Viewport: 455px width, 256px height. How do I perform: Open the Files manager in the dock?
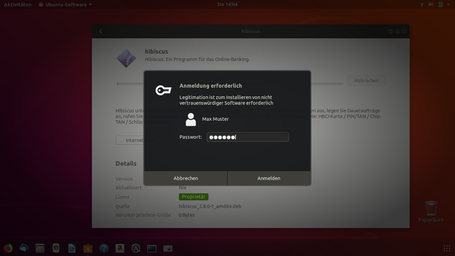(x=40, y=248)
